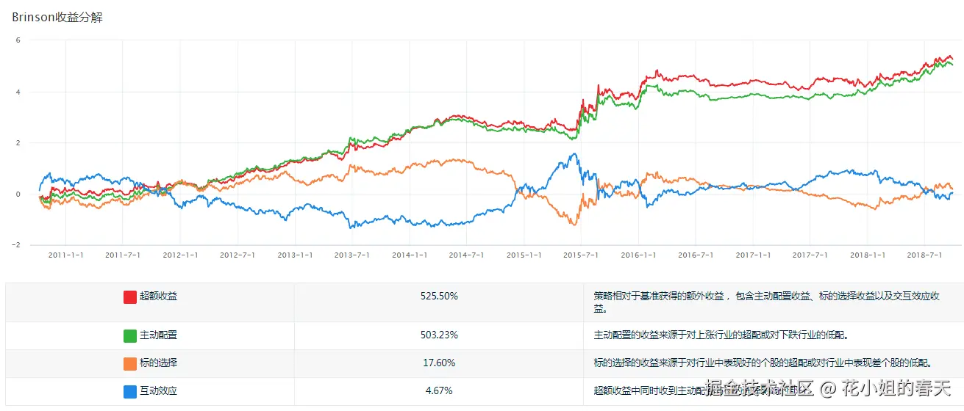Image resolution: width=964 pixels, height=411 pixels.
Task: Select the 互动效应 row label
Action: (x=158, y=391)
